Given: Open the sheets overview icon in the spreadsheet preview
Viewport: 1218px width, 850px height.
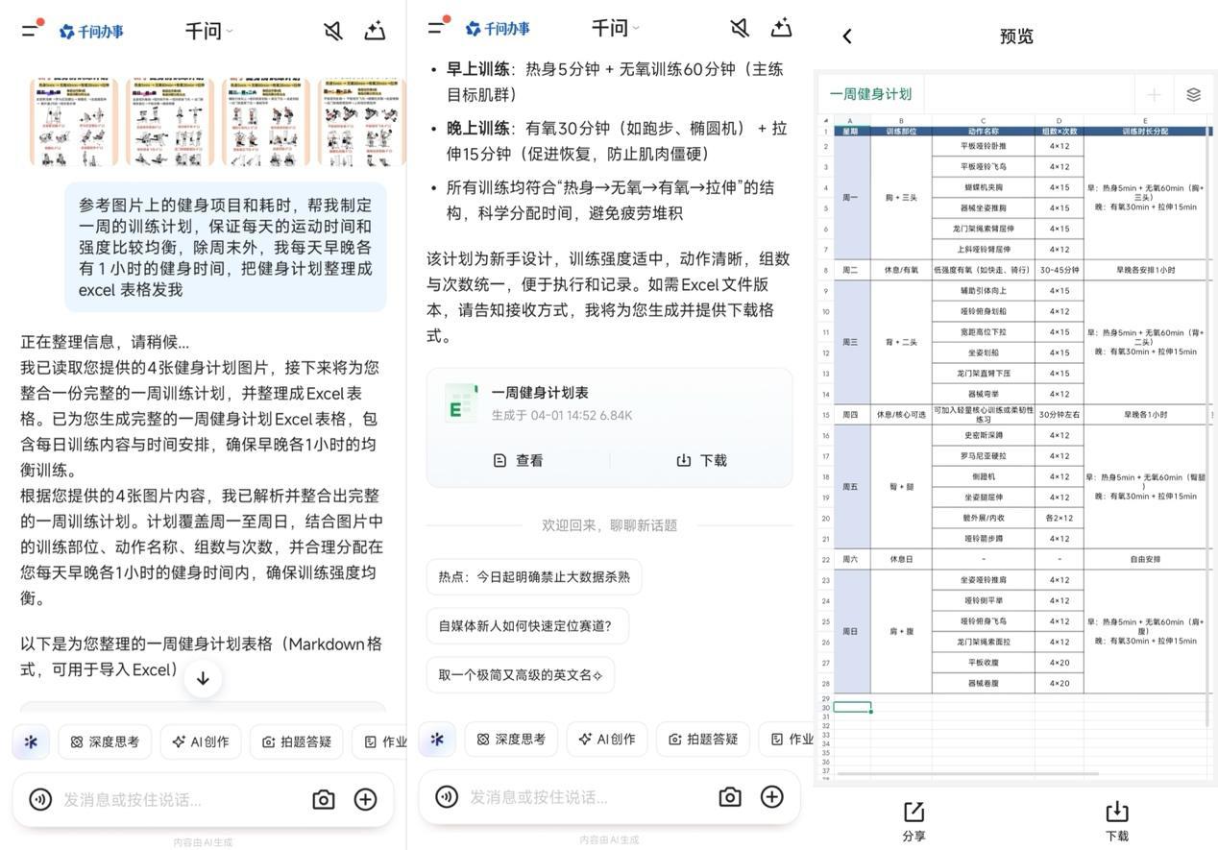Looking at the screenshot, I should [x=1192, y=94].
